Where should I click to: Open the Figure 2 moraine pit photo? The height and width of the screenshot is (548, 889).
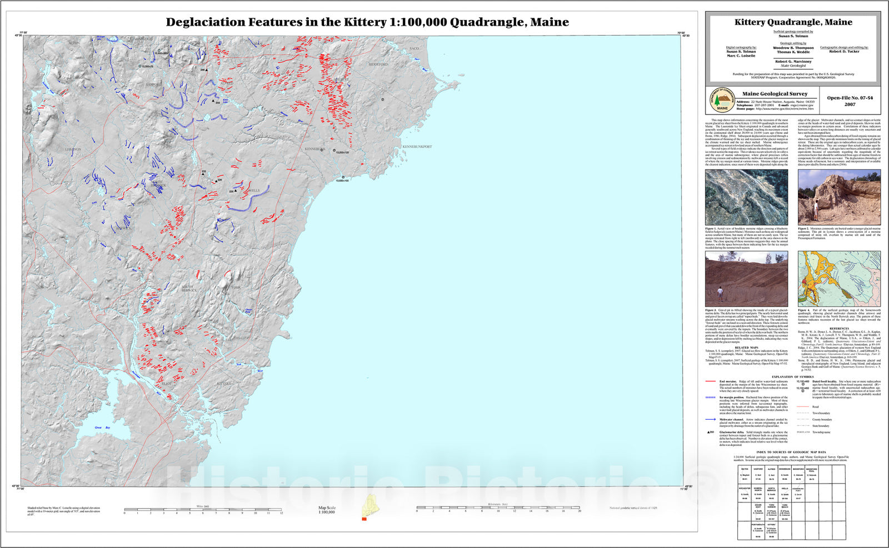click(x=839, y=197)
